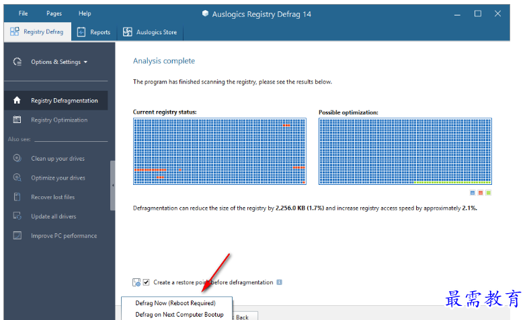Choose Defrag on Next Computer Bootup
This screenshot has height=320, width=527.
click(x=179, y=315)
